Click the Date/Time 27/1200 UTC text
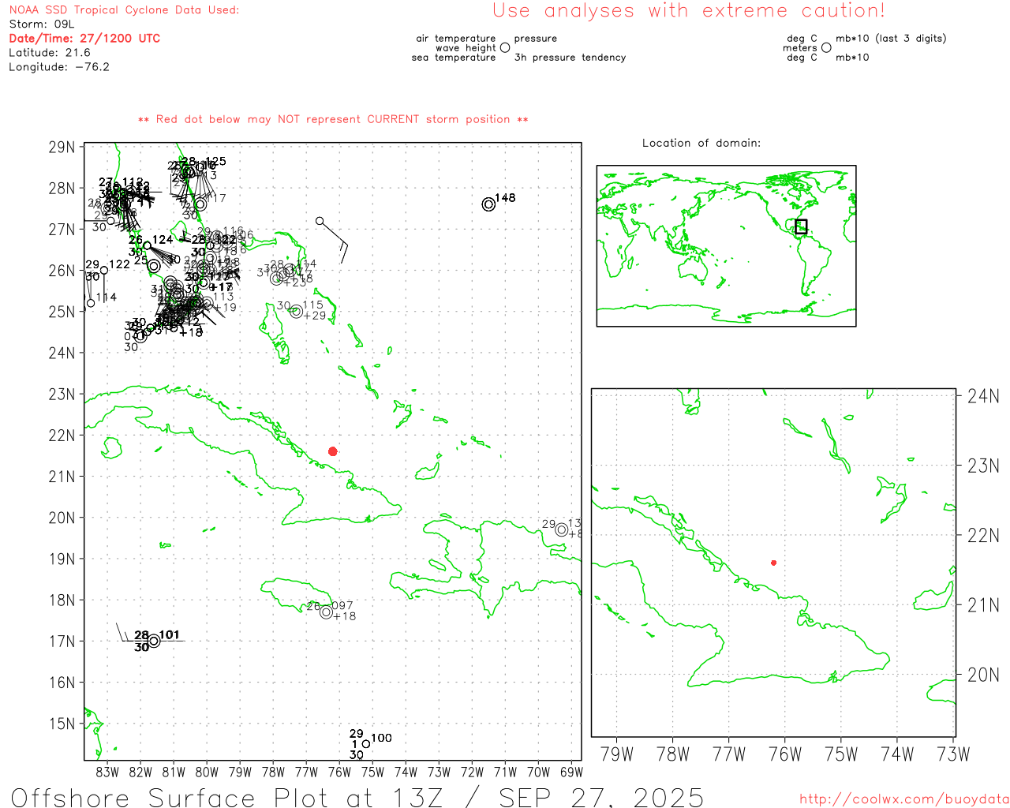The height and width of the screenshot is (808, 1010). pos(84,38)
